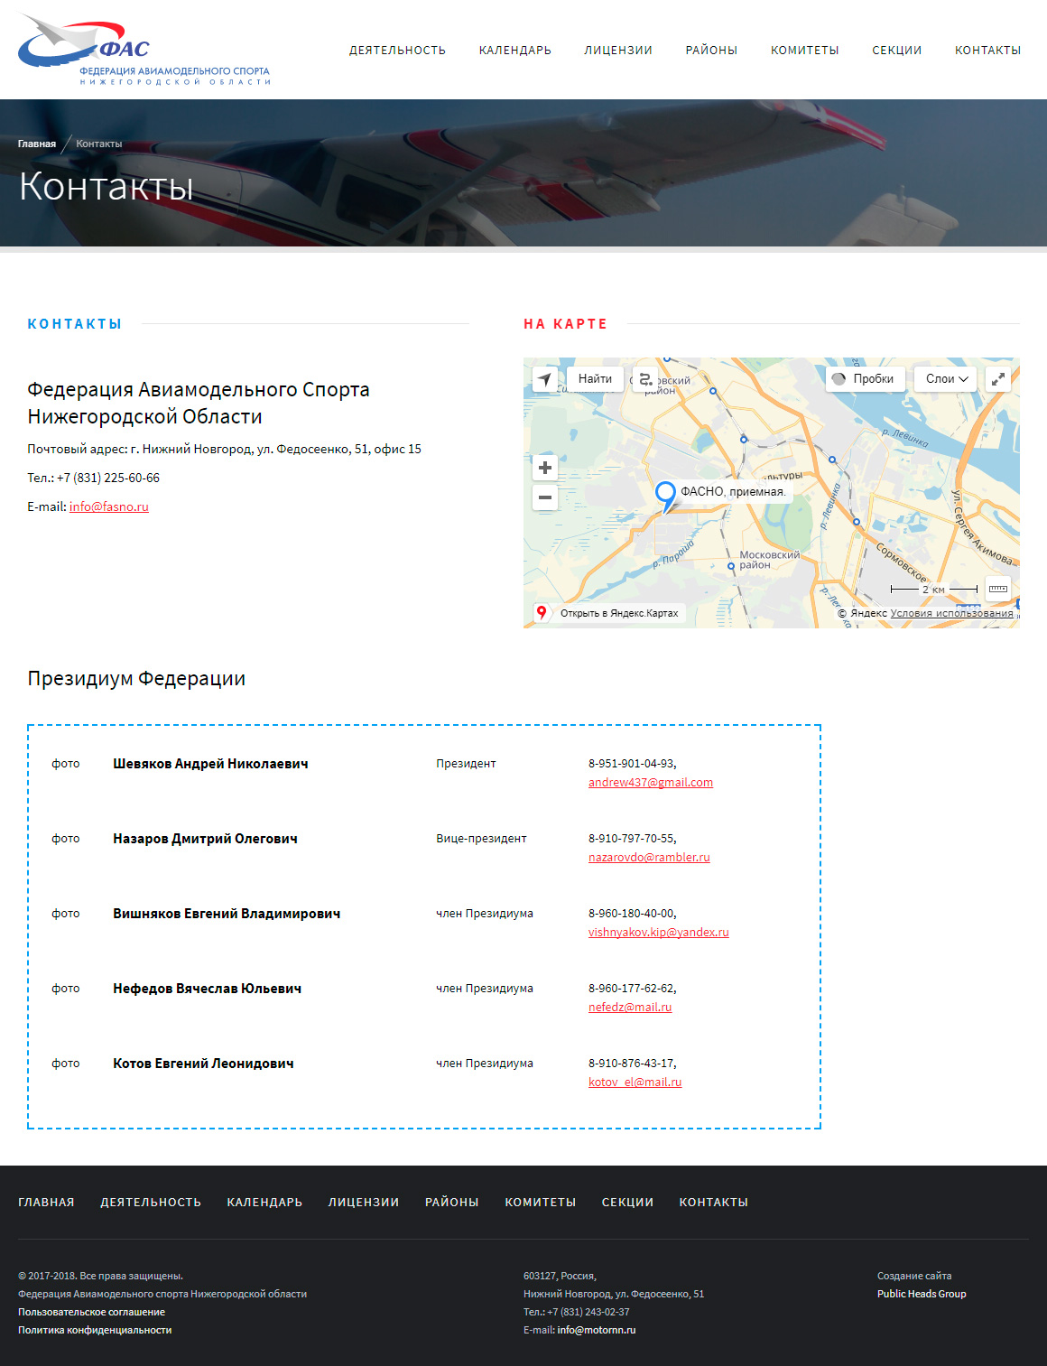Open Политика конфиденциальности in the footer
Viewport: 1047px width, 1366px height.
click(x=95, y=1331)
